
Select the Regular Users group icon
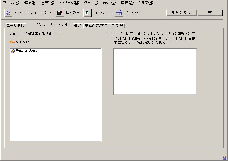[x=13, y=51]
